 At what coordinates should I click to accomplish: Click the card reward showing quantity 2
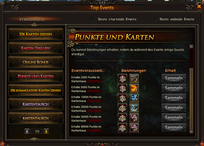click(x=134, y=128)
